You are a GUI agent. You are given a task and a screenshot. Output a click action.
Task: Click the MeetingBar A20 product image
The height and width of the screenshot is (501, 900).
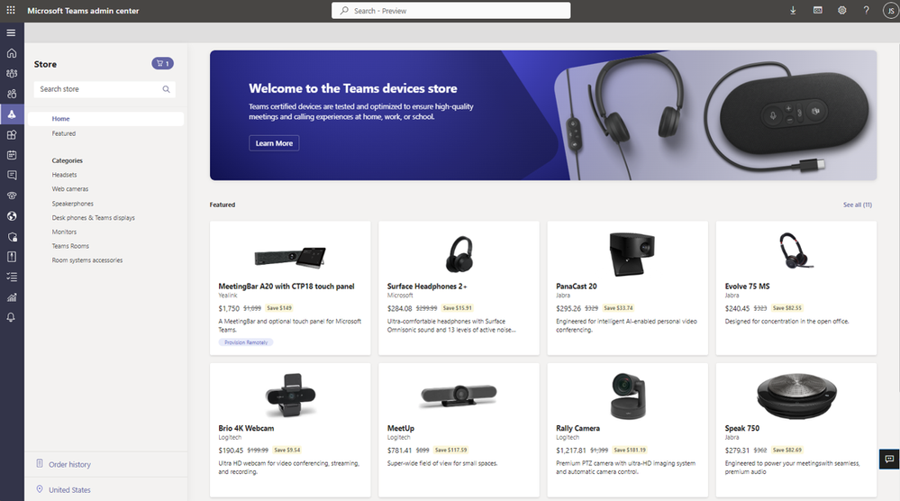290,257
